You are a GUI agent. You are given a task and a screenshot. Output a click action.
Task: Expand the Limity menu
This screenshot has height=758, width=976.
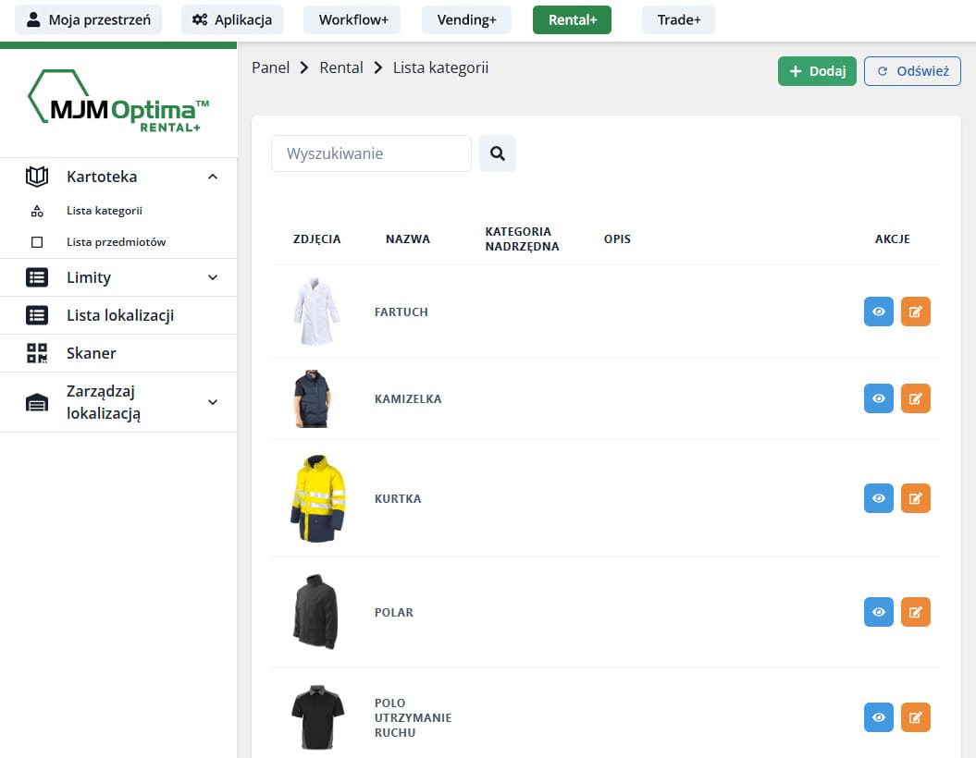click(212, 277)
